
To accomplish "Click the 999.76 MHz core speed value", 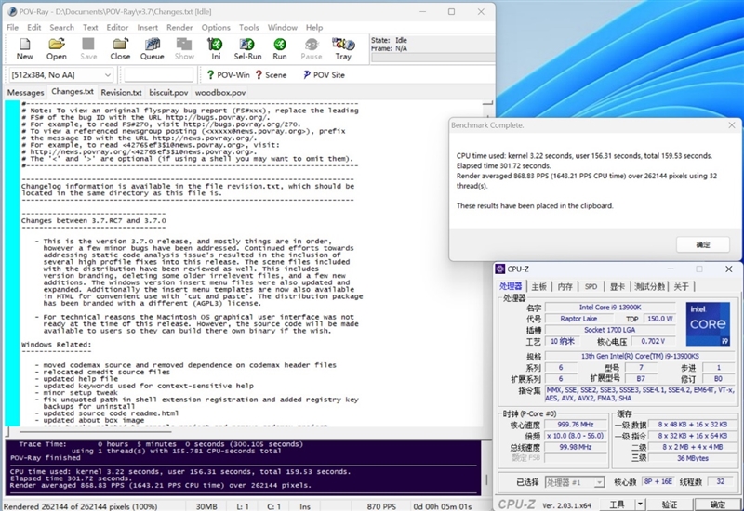I will tap(575, 425).
